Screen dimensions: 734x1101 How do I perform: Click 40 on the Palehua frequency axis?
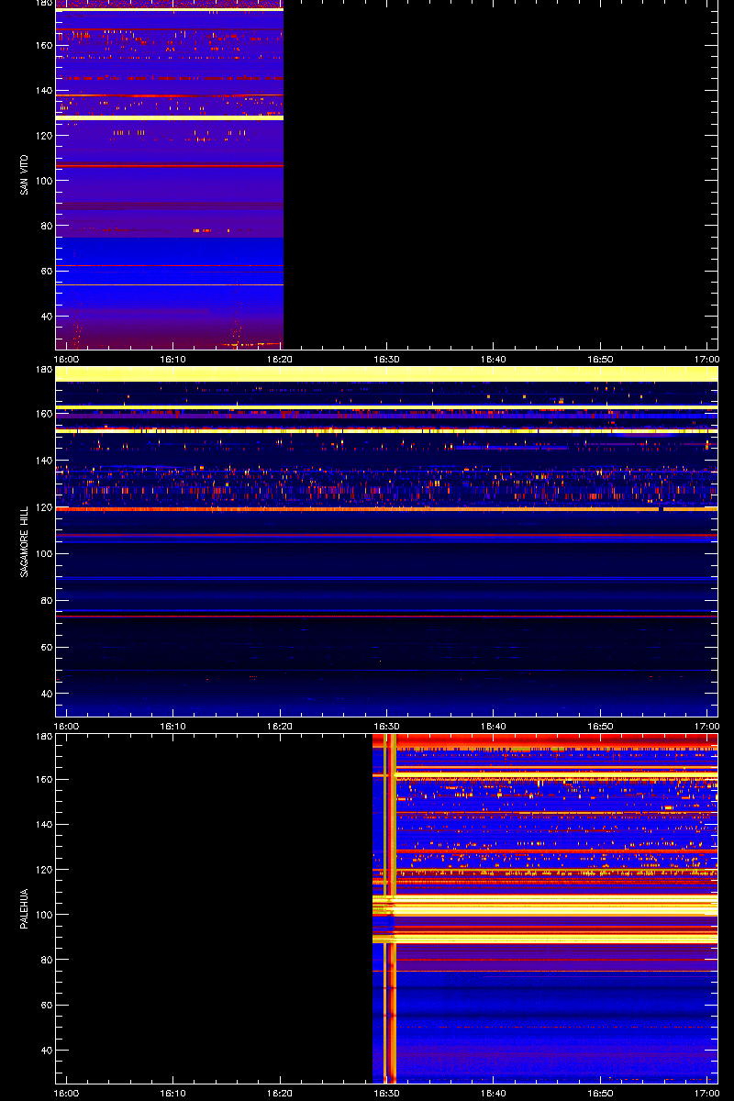(x=46, y=1050)
